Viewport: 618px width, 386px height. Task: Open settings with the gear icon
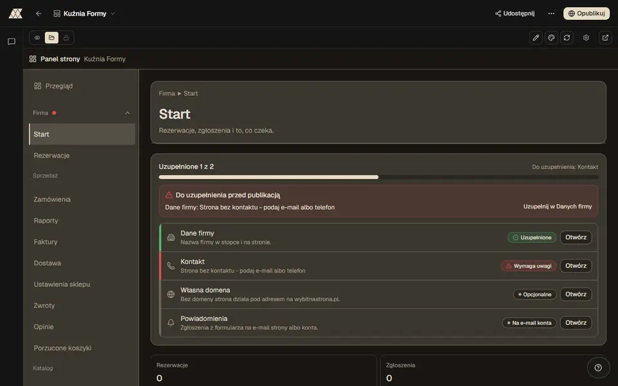coord(586,38)
